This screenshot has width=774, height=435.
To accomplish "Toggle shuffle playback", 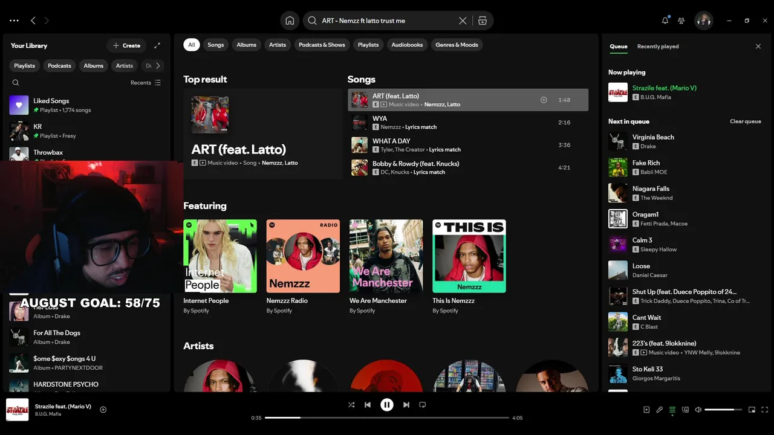I will (351, 405).
